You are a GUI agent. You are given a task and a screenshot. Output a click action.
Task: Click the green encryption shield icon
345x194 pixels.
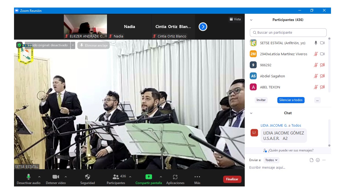coord(19,45)
